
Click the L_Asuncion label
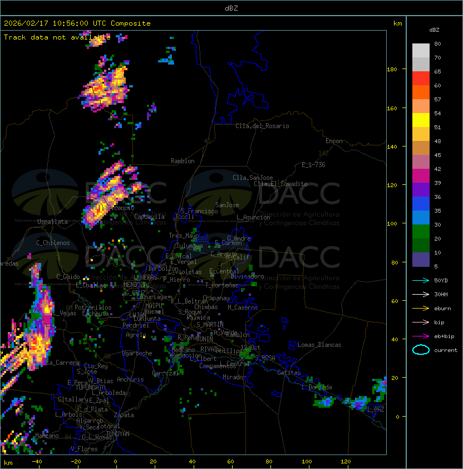[253, 217]
